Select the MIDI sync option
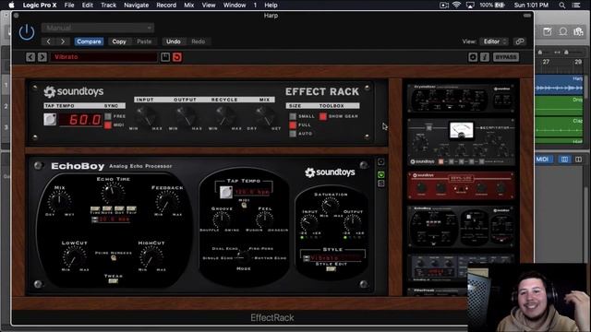This screenshot has width=591, height=332. (108, 125)
